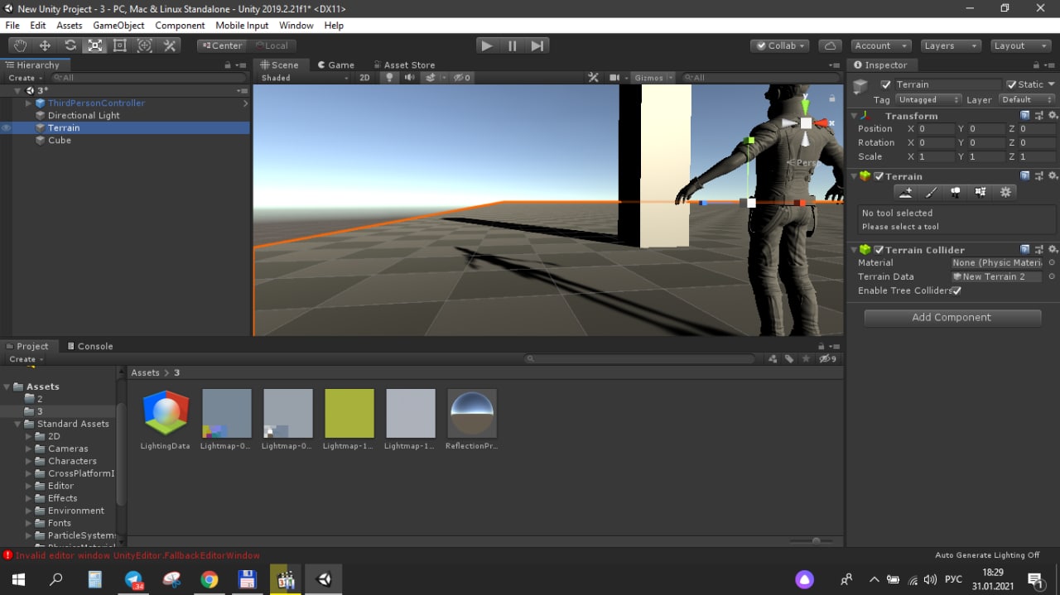Toggle Center pivot mode button
Image resolution: width=1060 pixels, height=595 pixels.
click(x=222, y=46)
